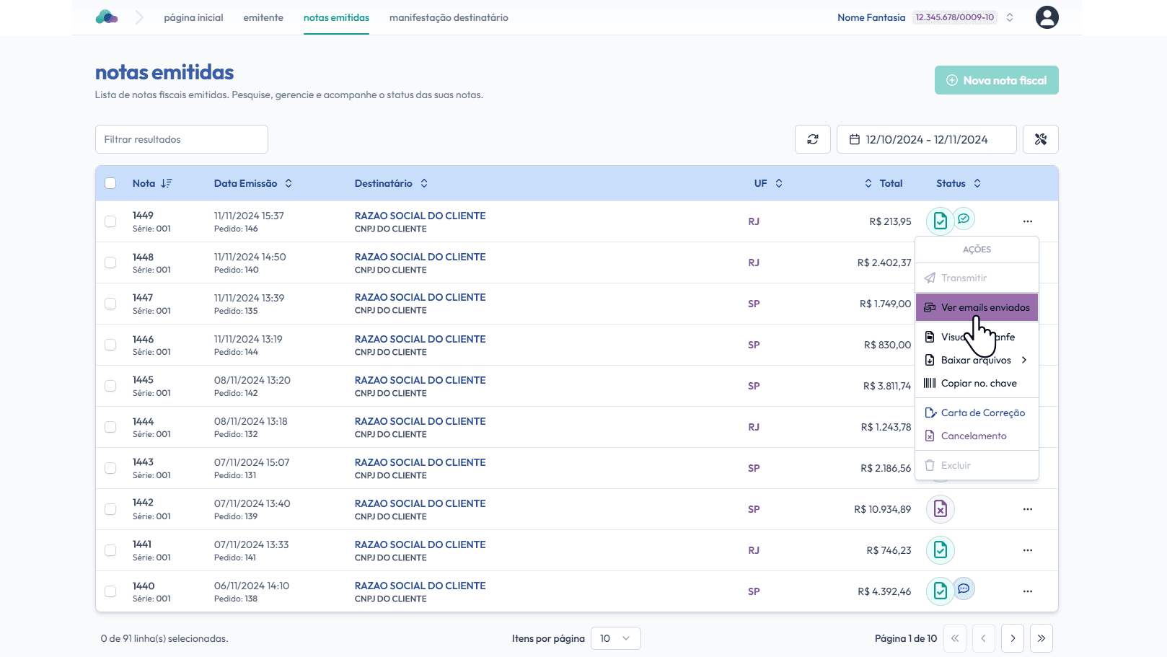The width and height of the screenshot is (1167, 657).
Task: Open the table settings tools icon
Action: 1040,139
